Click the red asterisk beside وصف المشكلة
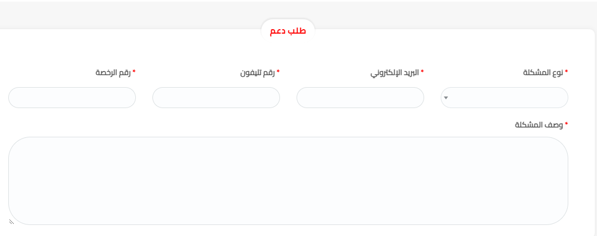This screenshot has height=236, width=597. click(567, 125)
